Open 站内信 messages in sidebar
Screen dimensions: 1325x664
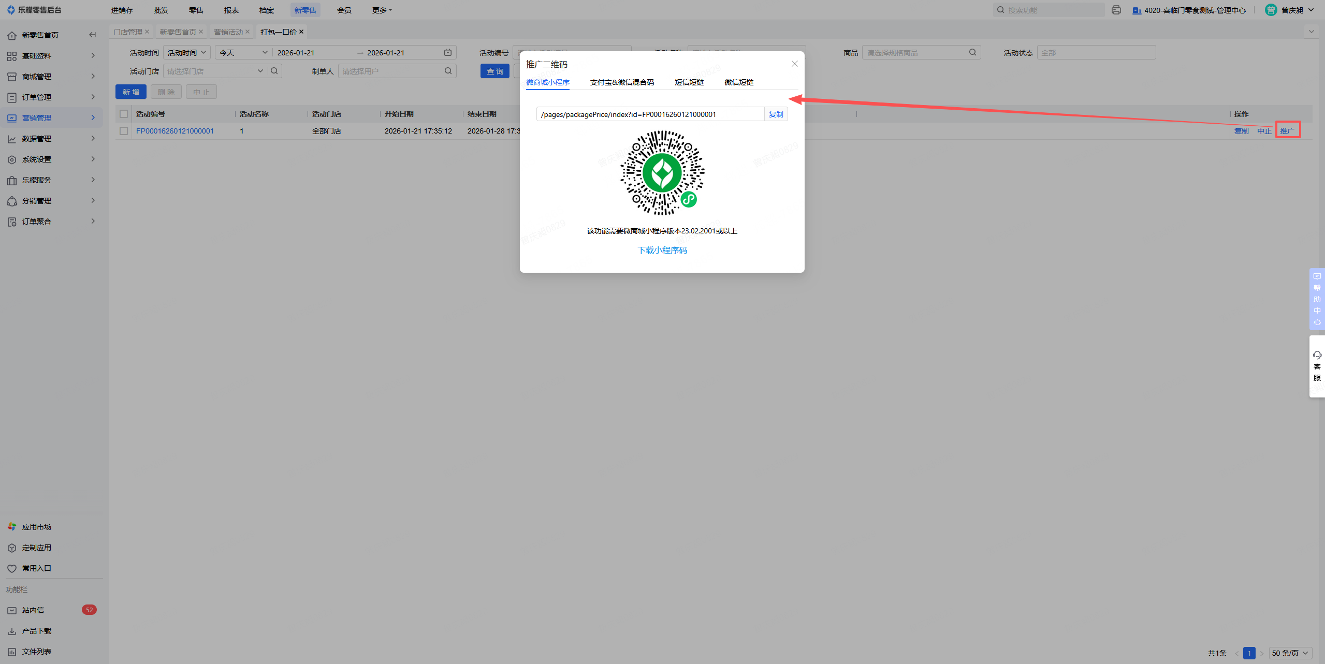(33, 610)
